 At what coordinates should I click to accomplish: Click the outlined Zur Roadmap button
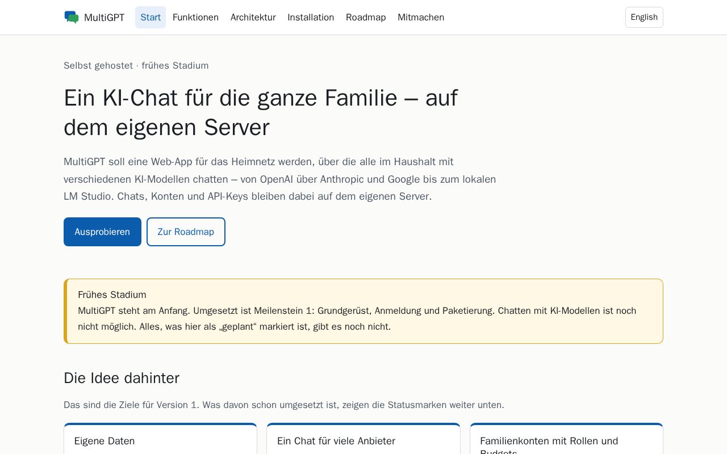[x=186, y=232]
